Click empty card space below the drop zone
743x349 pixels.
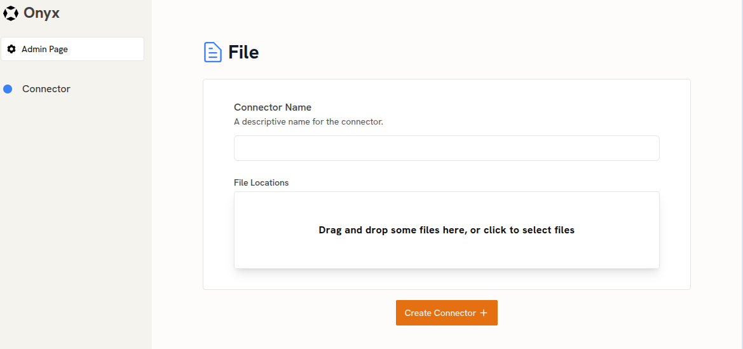point(446,279)
